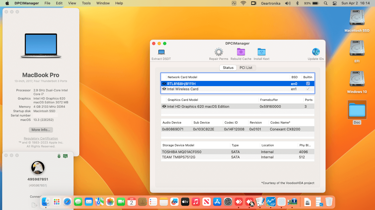
Task: Toggle the Builtin checkbox for en1
Action: pos(308,89)
